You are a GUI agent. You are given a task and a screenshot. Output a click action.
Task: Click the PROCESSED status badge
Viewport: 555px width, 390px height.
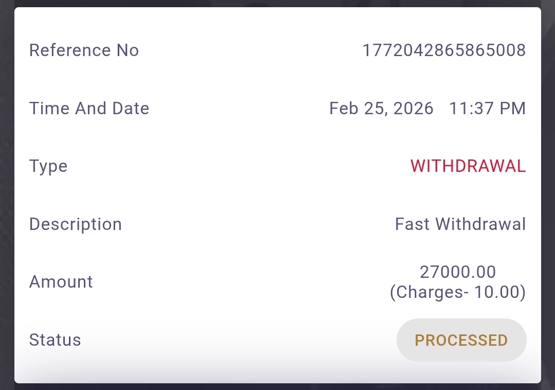click(461, 340)
